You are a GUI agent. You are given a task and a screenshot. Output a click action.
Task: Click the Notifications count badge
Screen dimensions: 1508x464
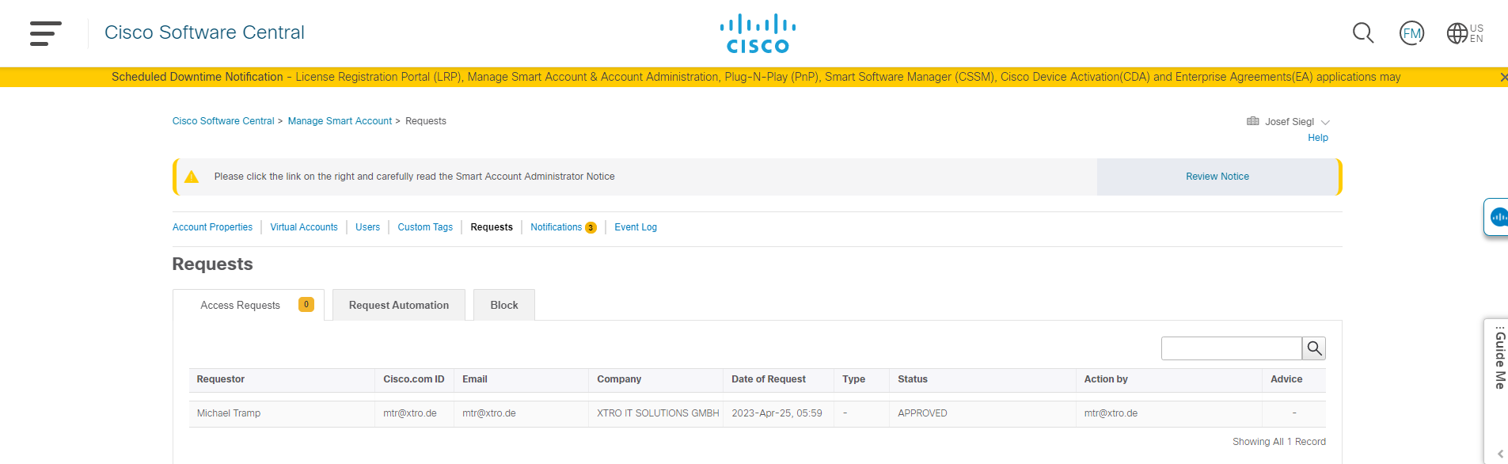[x=591, y=228]
